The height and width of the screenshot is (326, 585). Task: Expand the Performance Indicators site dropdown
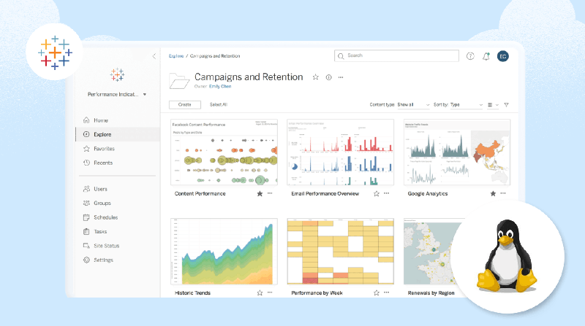point(117,95)
